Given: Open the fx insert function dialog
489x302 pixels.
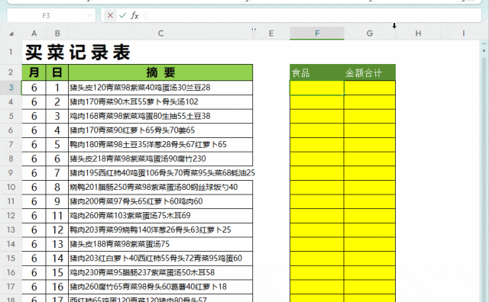Looking at the screenshot, I should tap(134, 15).
